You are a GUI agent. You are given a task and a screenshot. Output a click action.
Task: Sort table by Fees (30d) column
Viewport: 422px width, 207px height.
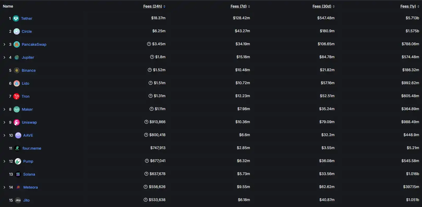coord(322,6)
